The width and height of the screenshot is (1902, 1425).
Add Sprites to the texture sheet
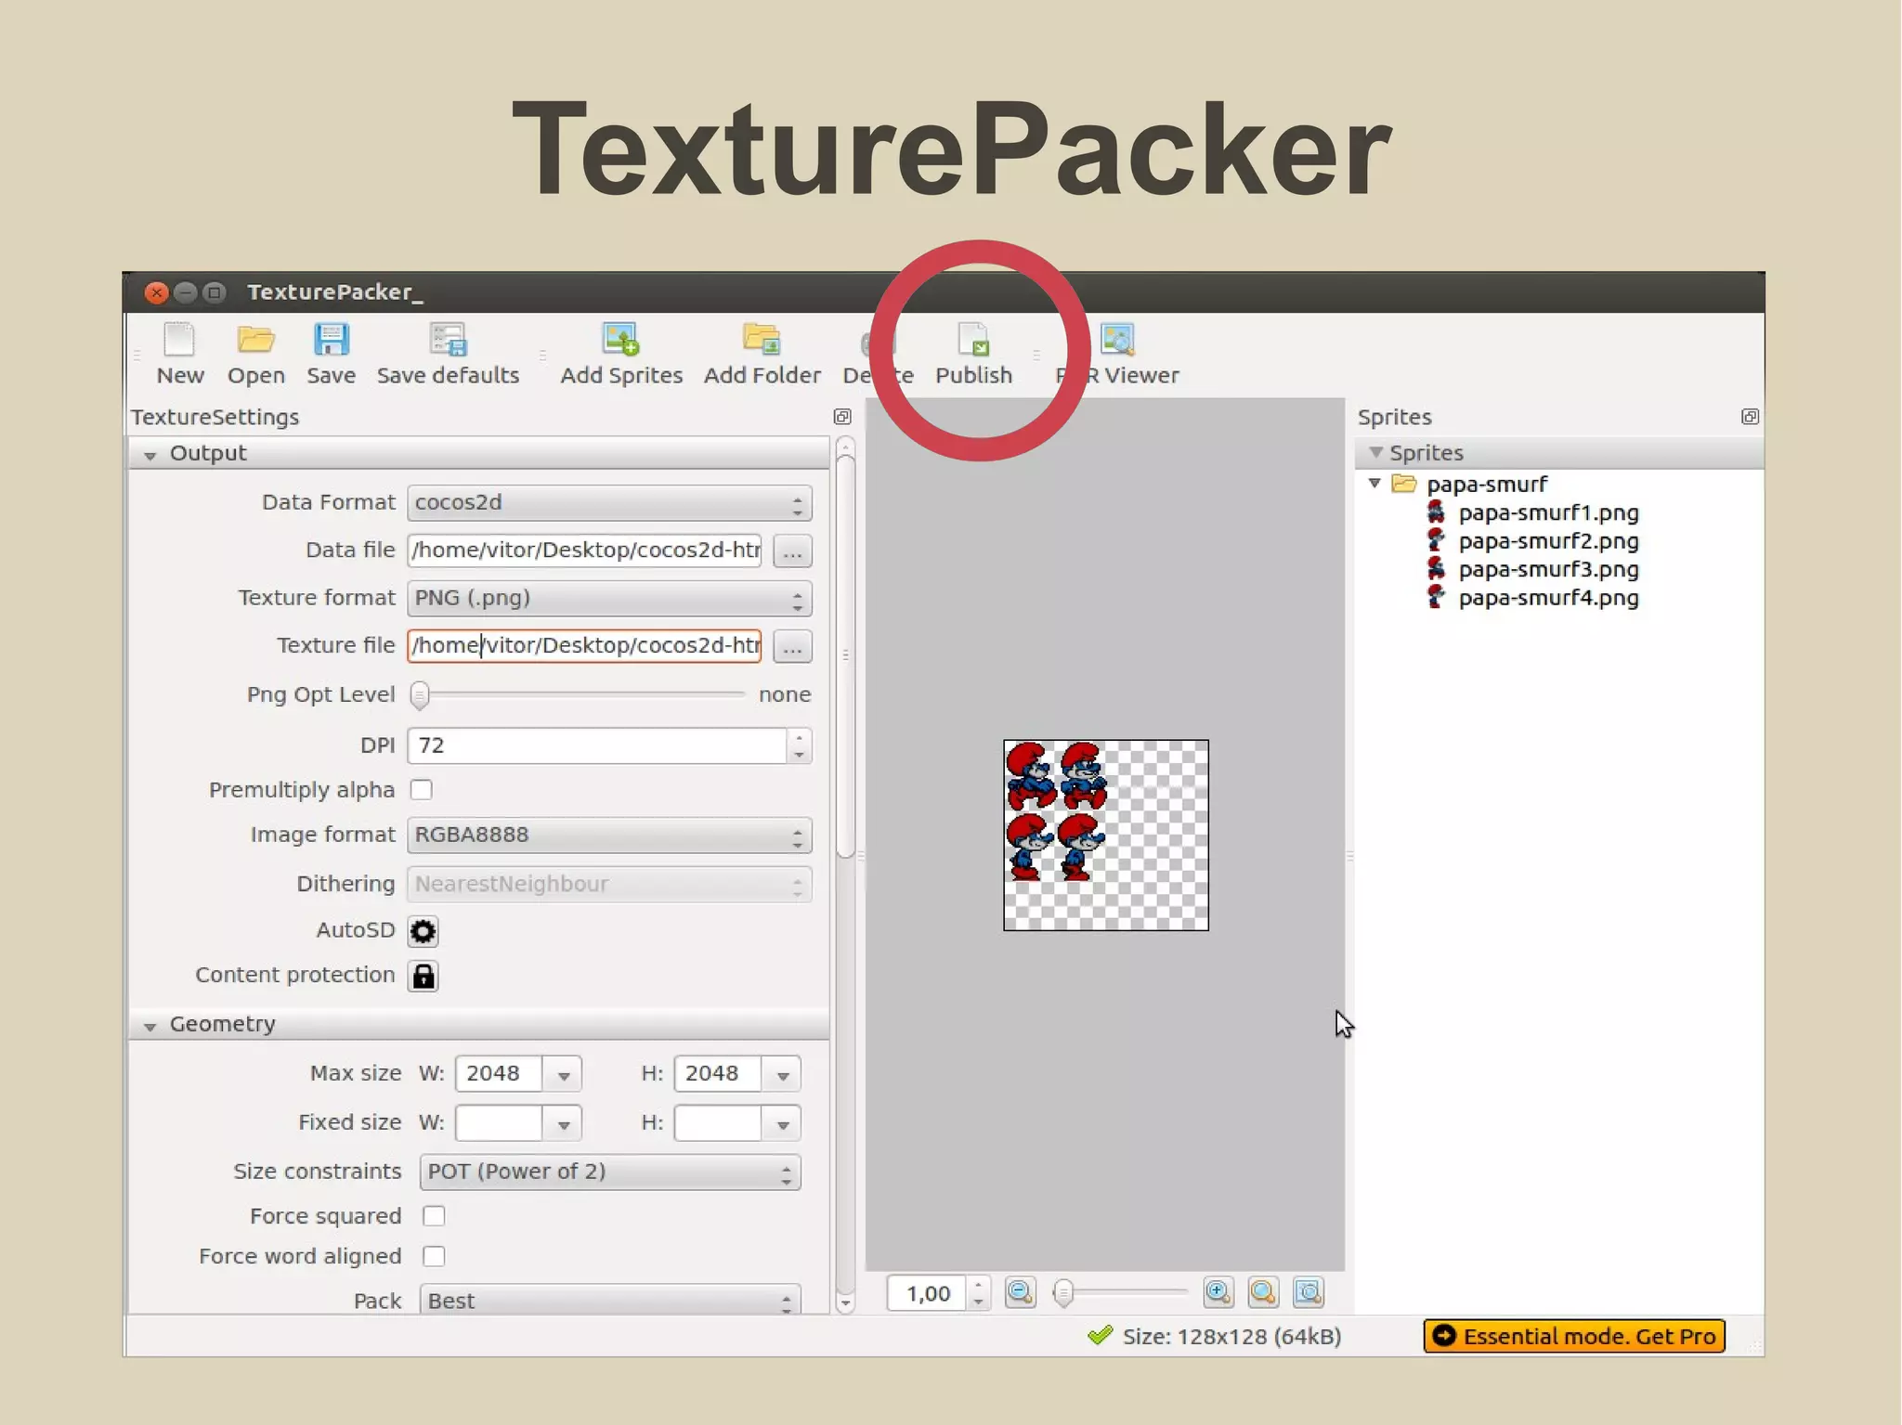pos(621,354)
